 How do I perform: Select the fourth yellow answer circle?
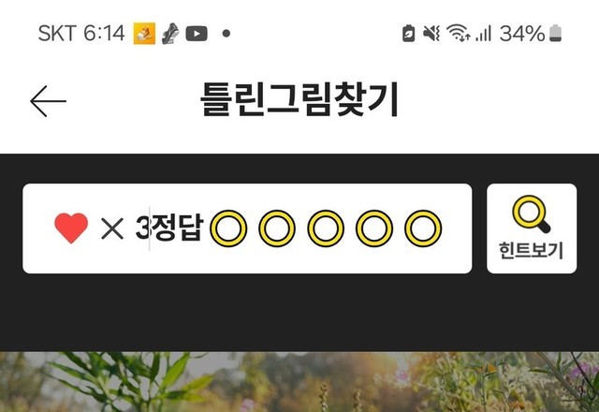(374, 228)
